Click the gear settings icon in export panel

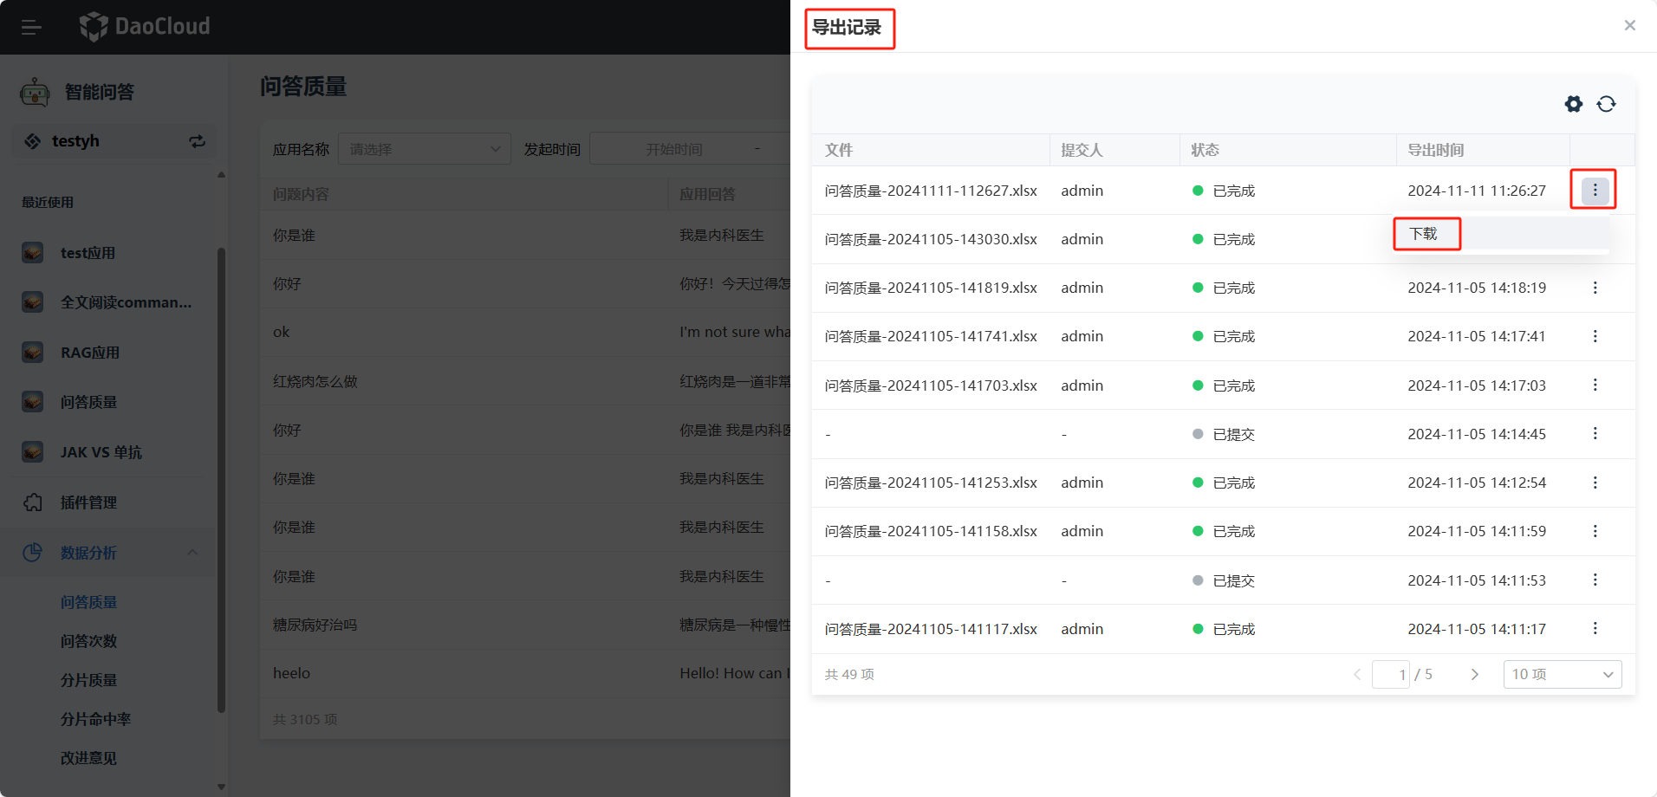[x=1573, y=104]
